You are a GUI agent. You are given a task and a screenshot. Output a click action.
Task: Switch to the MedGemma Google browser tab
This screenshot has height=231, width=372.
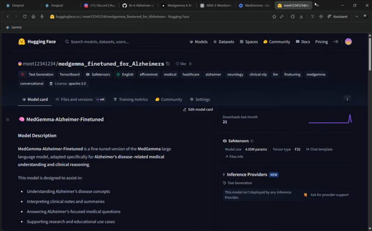coord(255,5)
